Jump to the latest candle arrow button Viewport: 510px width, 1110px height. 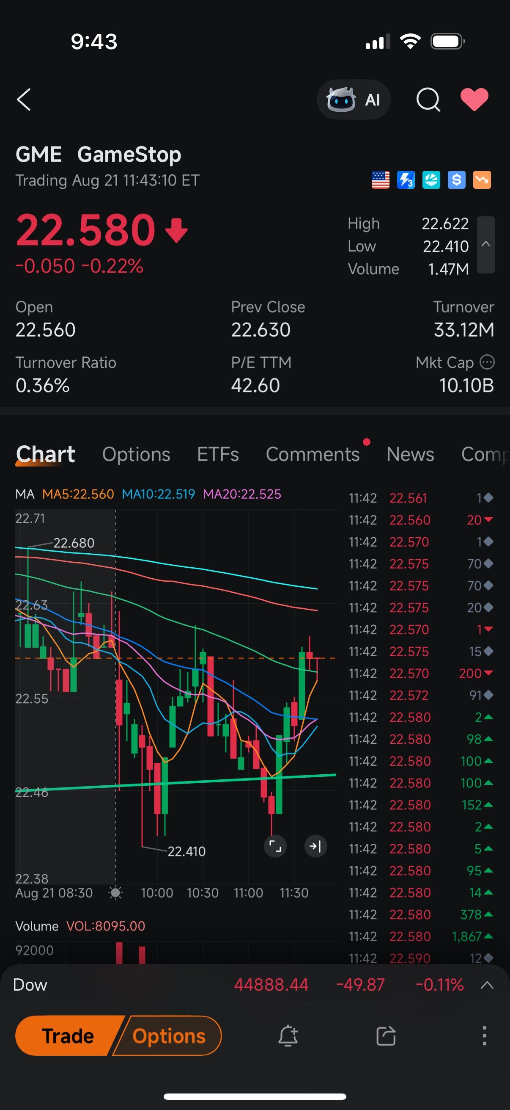(315, 846)
